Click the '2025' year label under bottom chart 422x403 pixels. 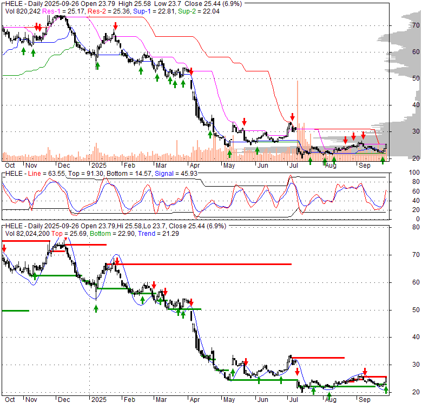click(x=99, y=400)
